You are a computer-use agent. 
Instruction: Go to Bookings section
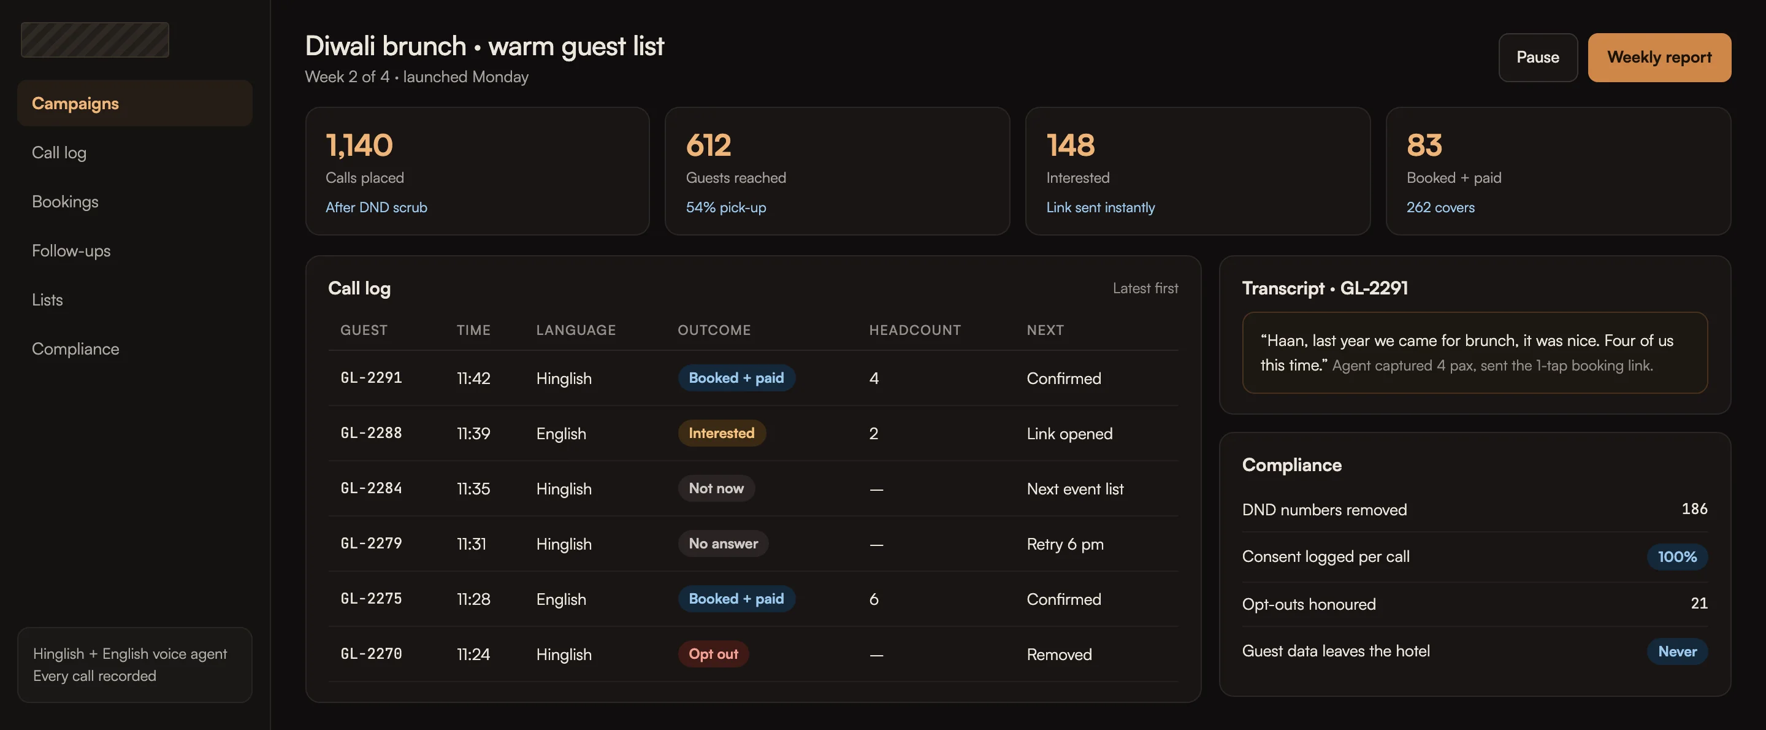click(134, 202)
